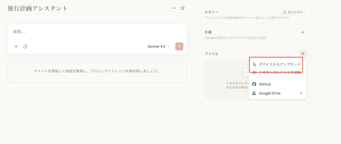The height and width of the screenshot is (144, 341).
Task: Choose デバイスからアップロード menu entry
Action: (x=277, y=65)
